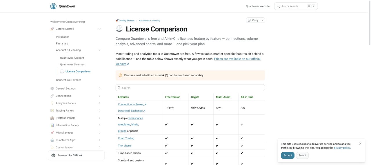
Task: Click the Trading Panels icon
Action: click(52, 110)
